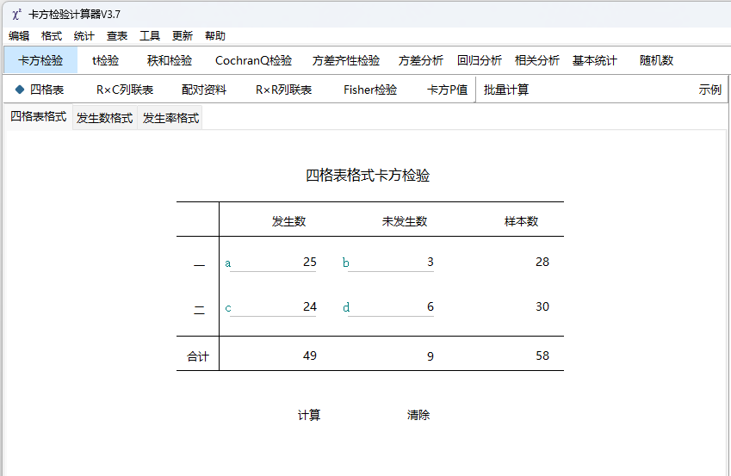This screenshot has width=731, height=476.
Task: Select the 卡方检验 main tab
Action: coord(40,60)
